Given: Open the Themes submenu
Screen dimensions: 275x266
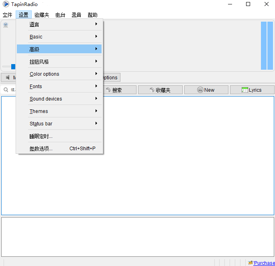Looking at the screenshot, I should [59, 111].
